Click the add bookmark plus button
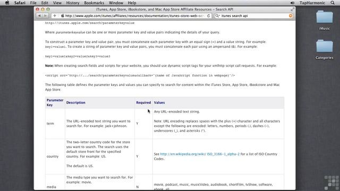This screenshot has height=191, width=340. (55, 15)
